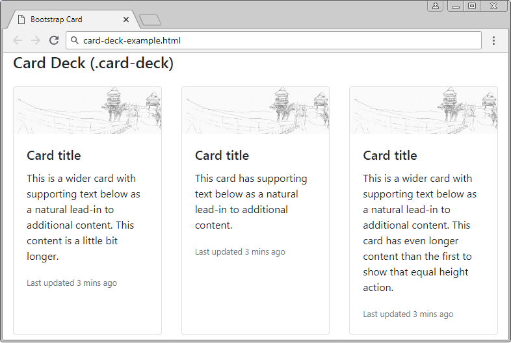
Task: Click the browser back arrow
Action: click(x=18, y=40)
